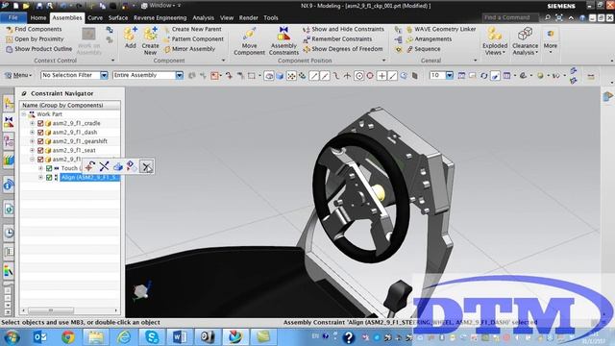Open Google Chrome from the taskbar
Viewport: 615px width, 346px height.
point(68,337)
